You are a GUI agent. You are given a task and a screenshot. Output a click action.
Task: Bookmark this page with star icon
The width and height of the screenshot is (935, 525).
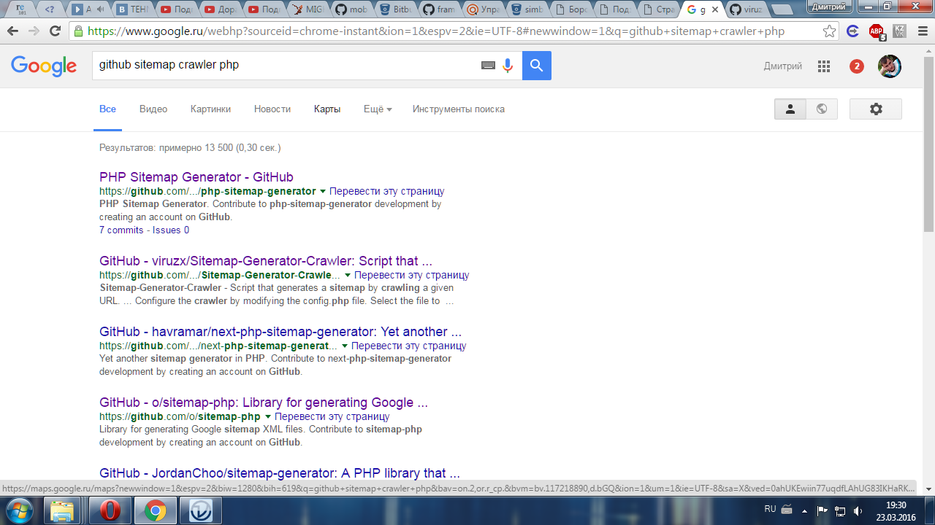(829, 31)
